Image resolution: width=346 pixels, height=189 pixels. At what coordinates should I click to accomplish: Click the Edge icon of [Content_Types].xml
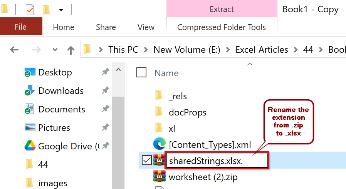(x=159, y=144)
